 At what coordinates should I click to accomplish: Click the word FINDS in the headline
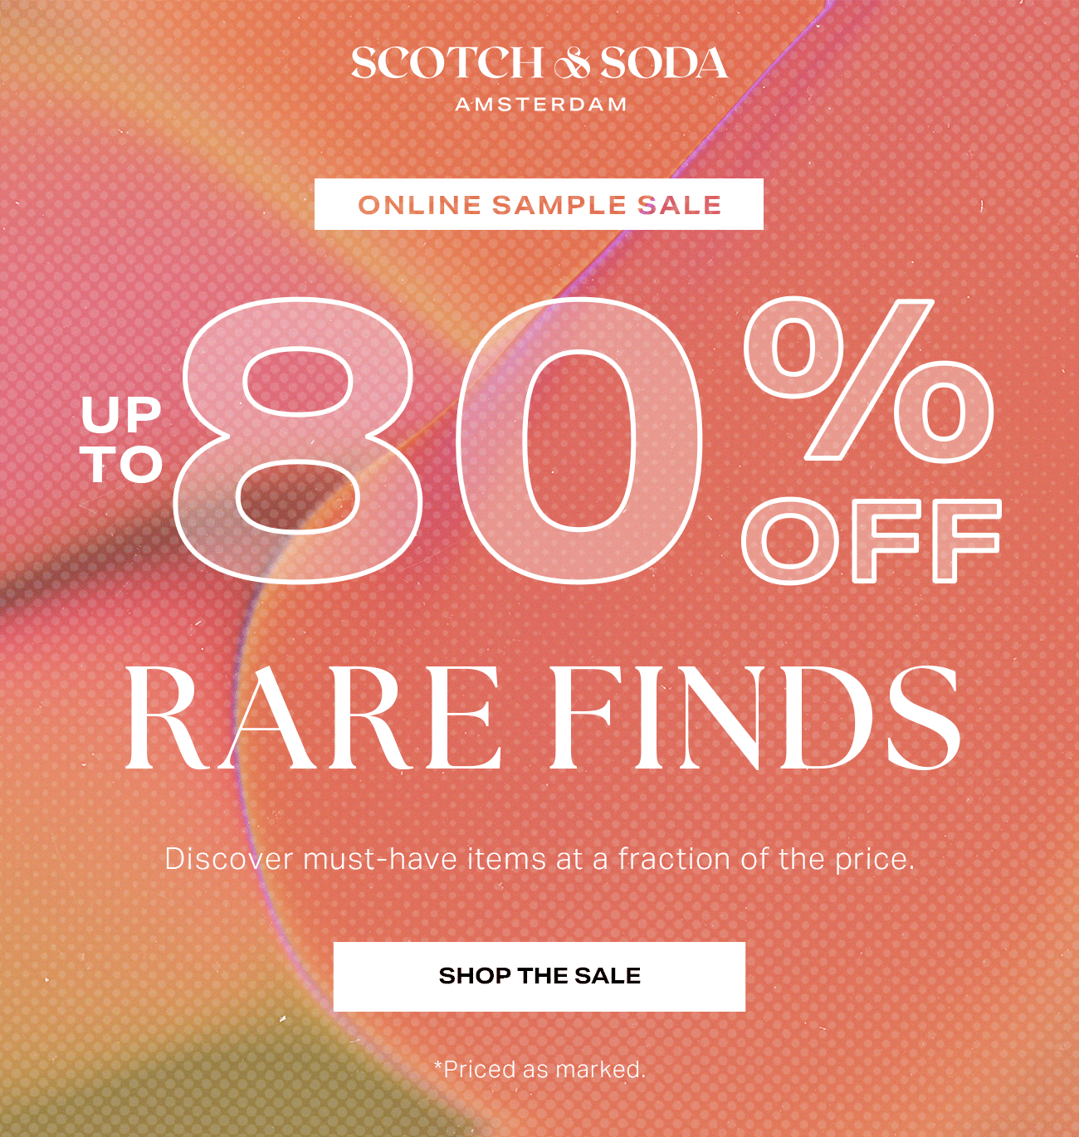tap(754, 719)
